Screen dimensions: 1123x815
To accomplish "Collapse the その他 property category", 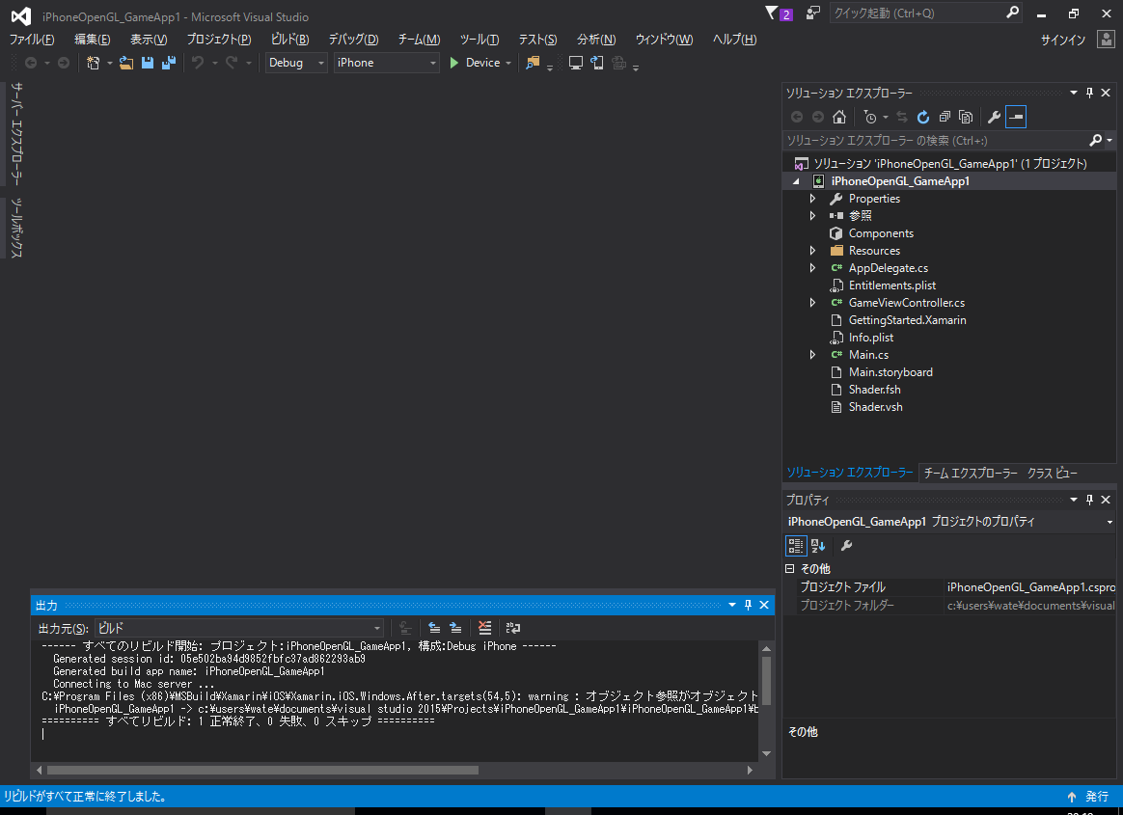I will tap(790, 569).
